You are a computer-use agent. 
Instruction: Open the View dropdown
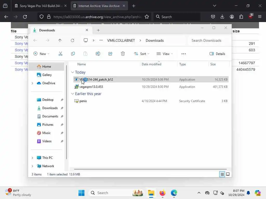coord(164,54)
